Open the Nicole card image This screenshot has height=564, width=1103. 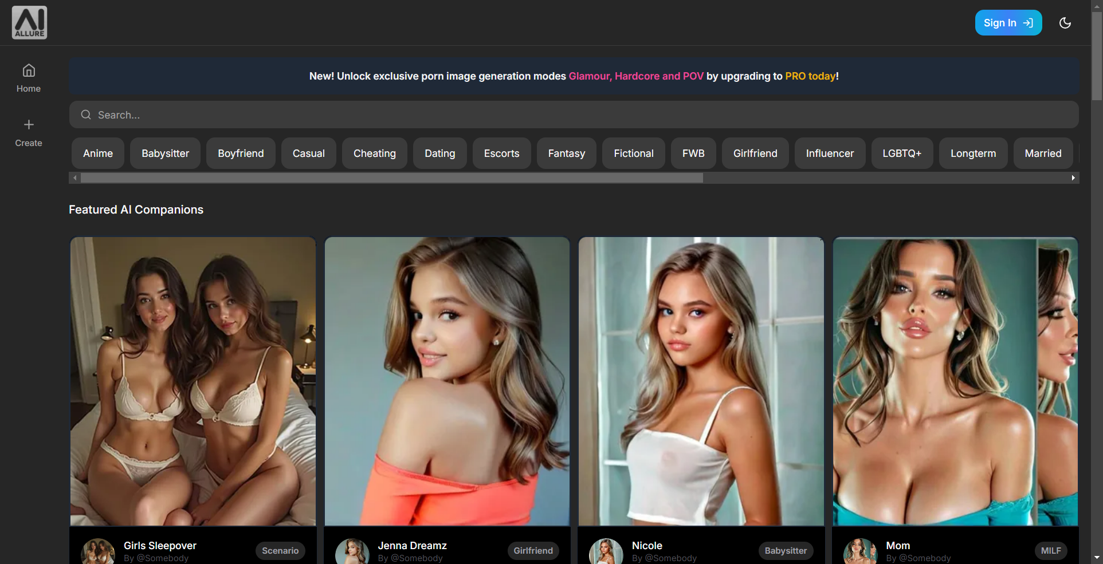point(701,381)
